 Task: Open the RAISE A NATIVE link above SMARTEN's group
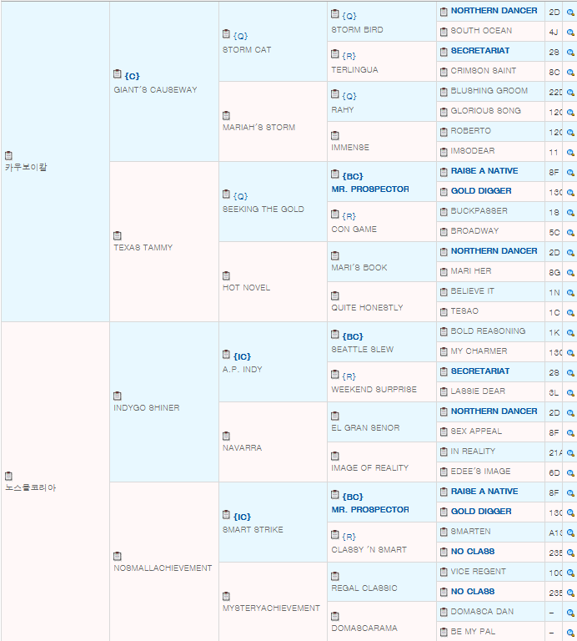point(484,492)
